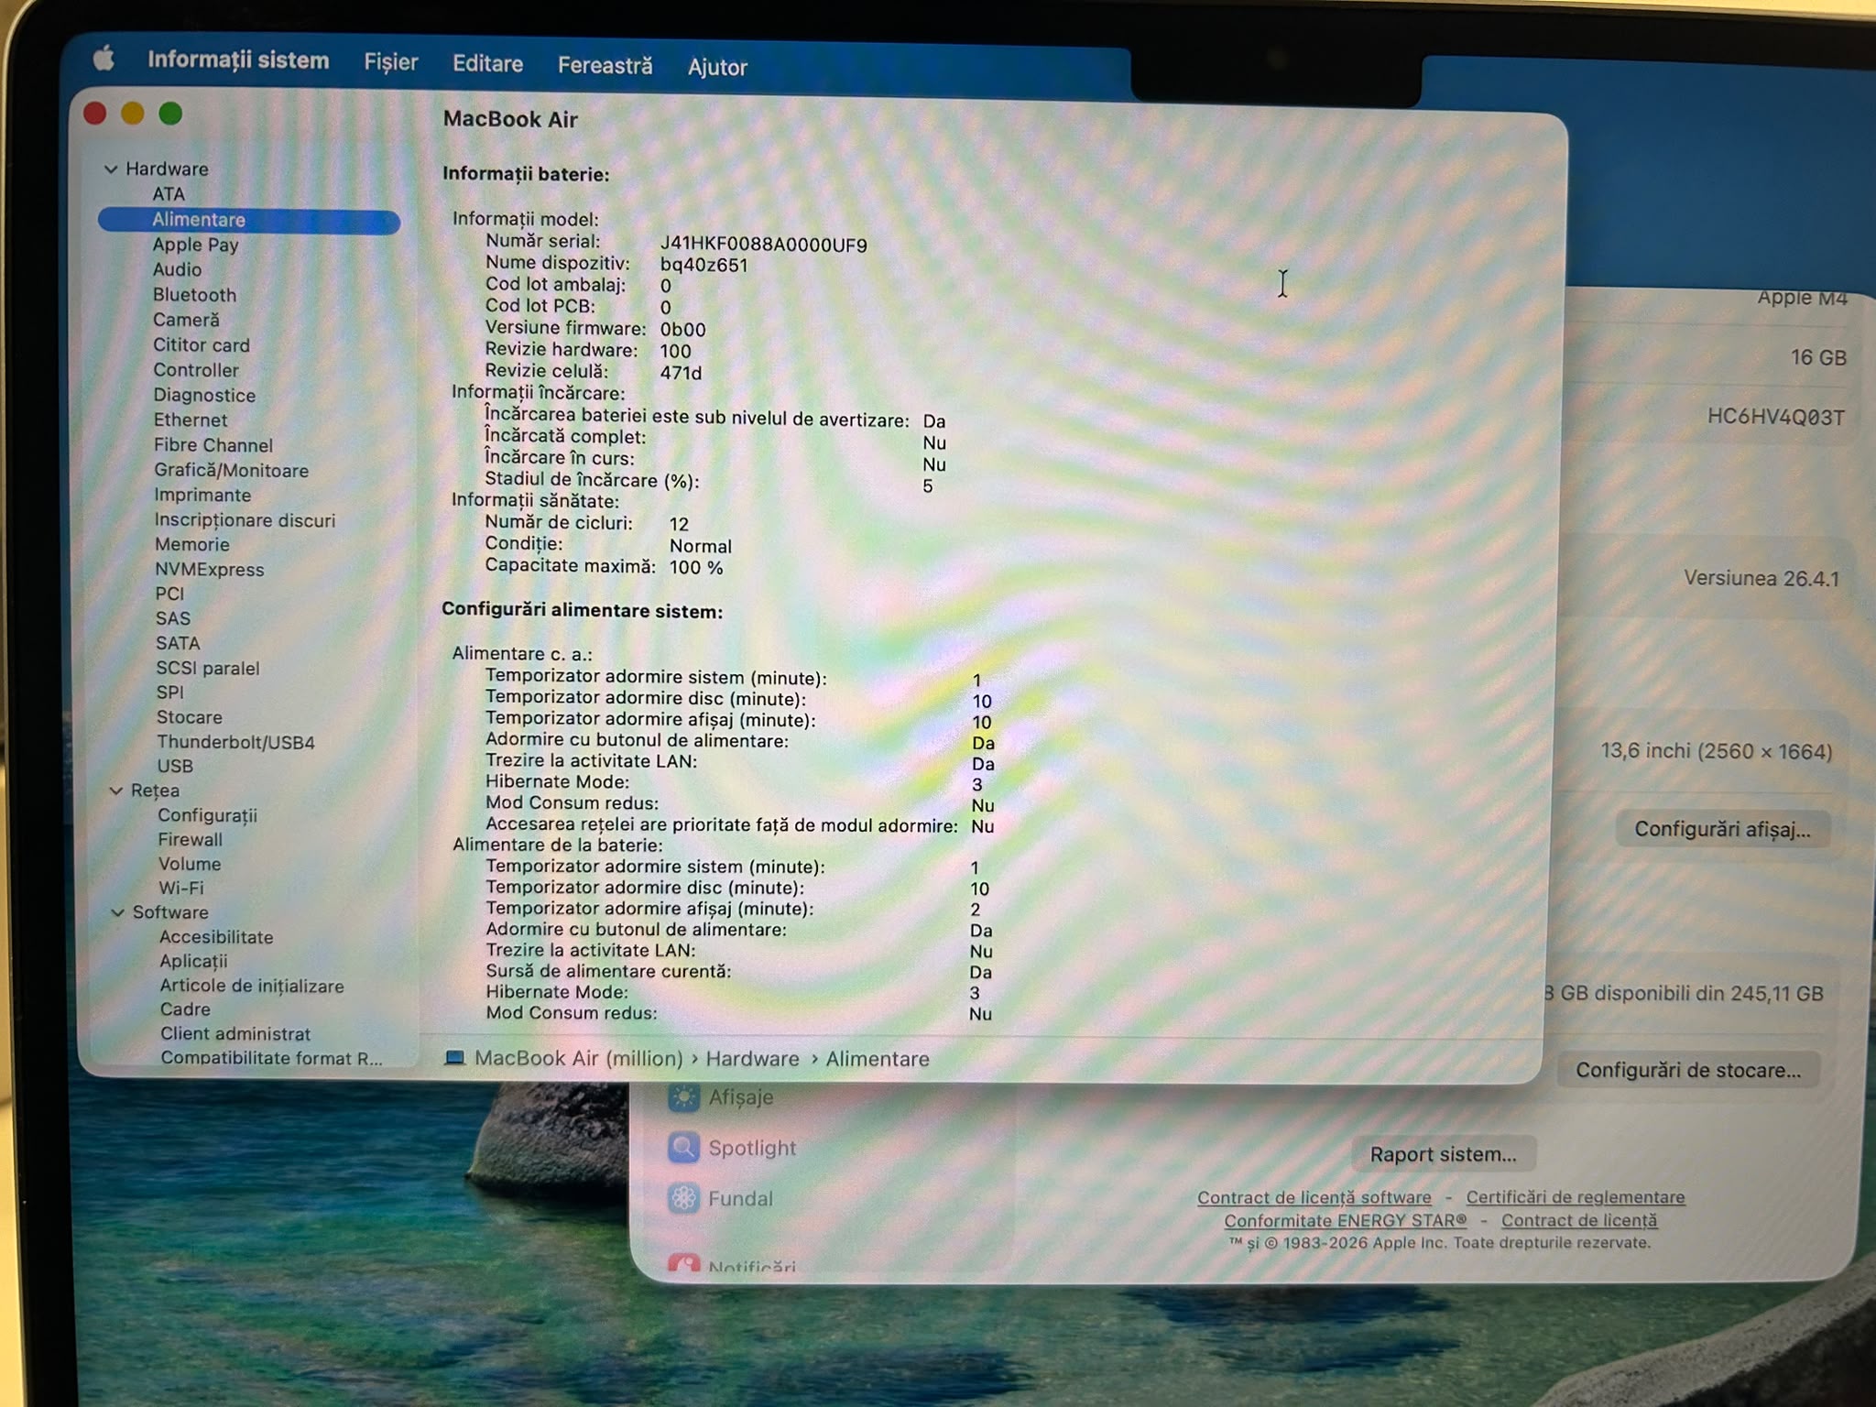
Task: Open Spotlight in System Settings sidebar
Action: [733, 1148]
